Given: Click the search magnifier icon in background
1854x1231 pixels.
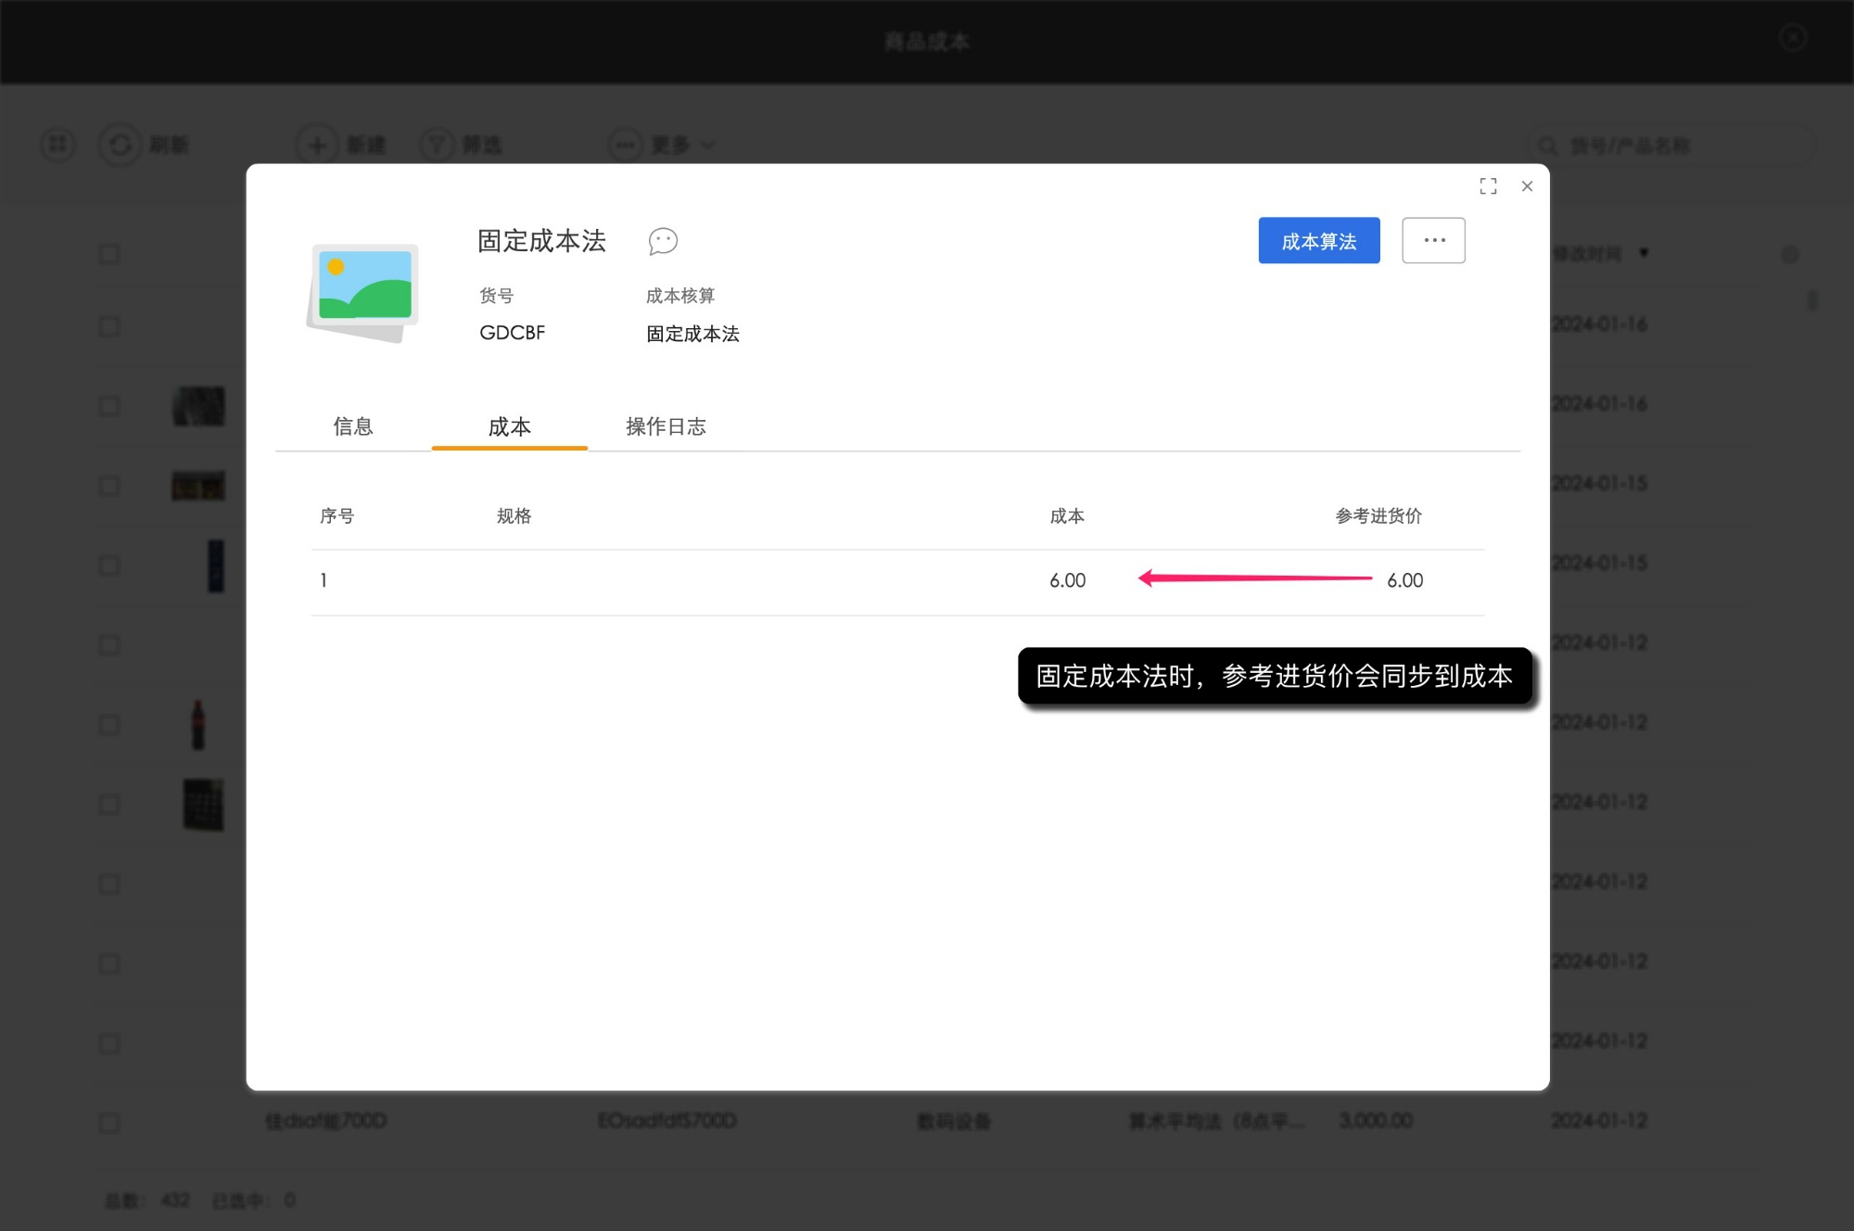Looking at the screenshot, I should (1547, 146).
